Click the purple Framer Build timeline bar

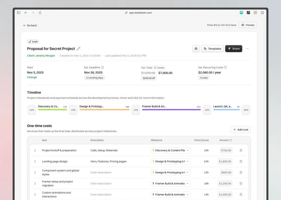coord(171,110)
